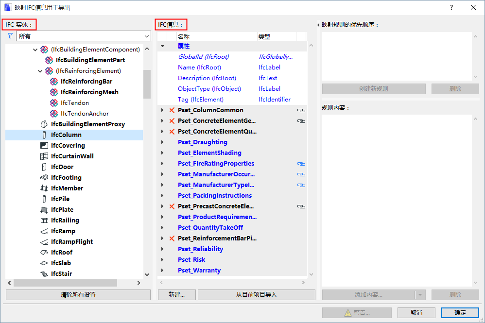Screen dimensions: 485x323
Task: Click the IfcTendon entity icon
Action: (x=54, y=102)
